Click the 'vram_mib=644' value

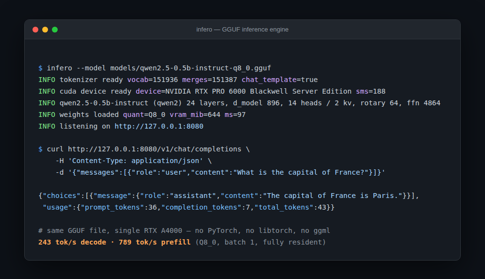pyautogui.click(x=195, y=115)
